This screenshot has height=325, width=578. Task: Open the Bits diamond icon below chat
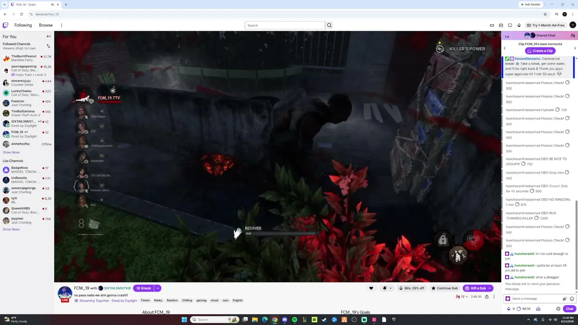coord(508,309)
